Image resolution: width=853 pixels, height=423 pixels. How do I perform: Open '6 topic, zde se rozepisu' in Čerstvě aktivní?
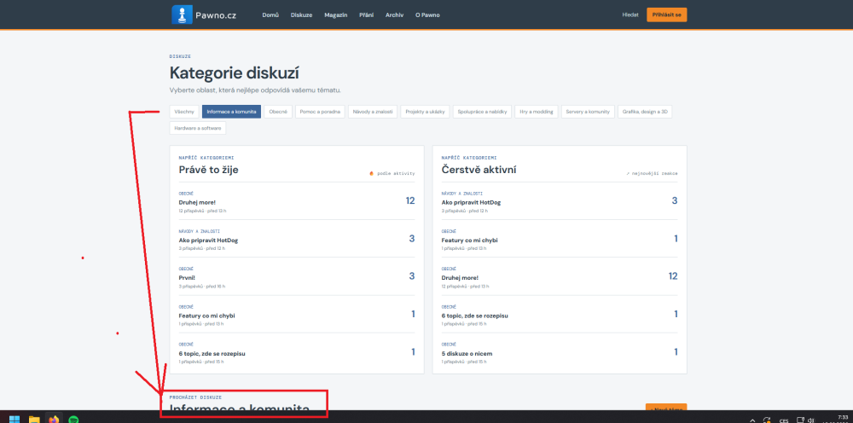(475, 316)
